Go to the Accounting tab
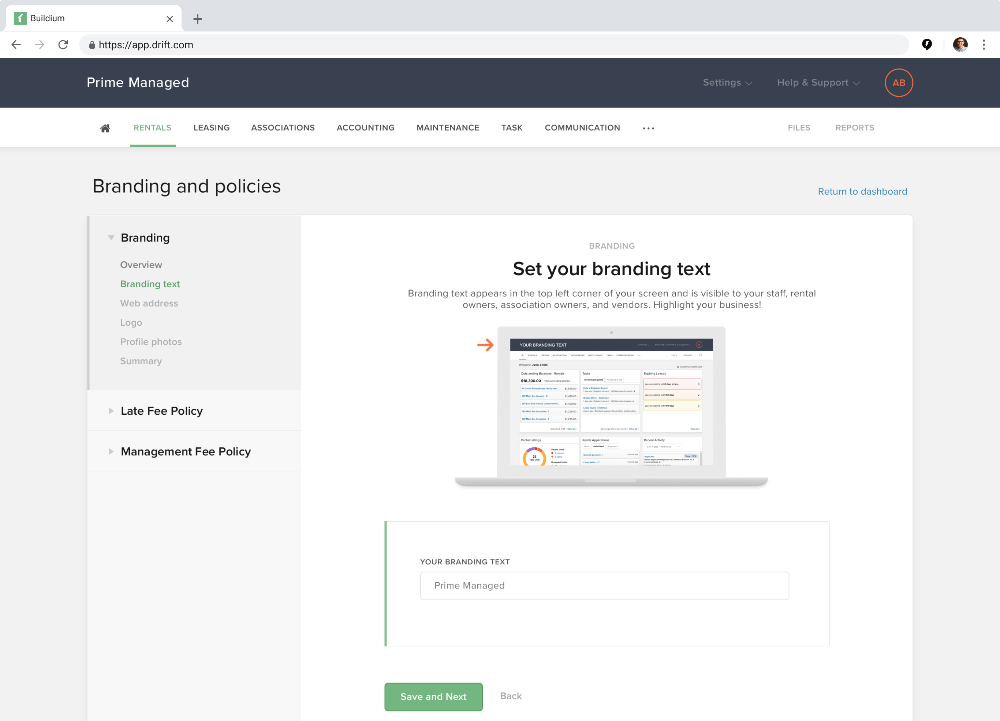Image resolution: width=1000 pixels, height=721 pixels. (365, 128)
